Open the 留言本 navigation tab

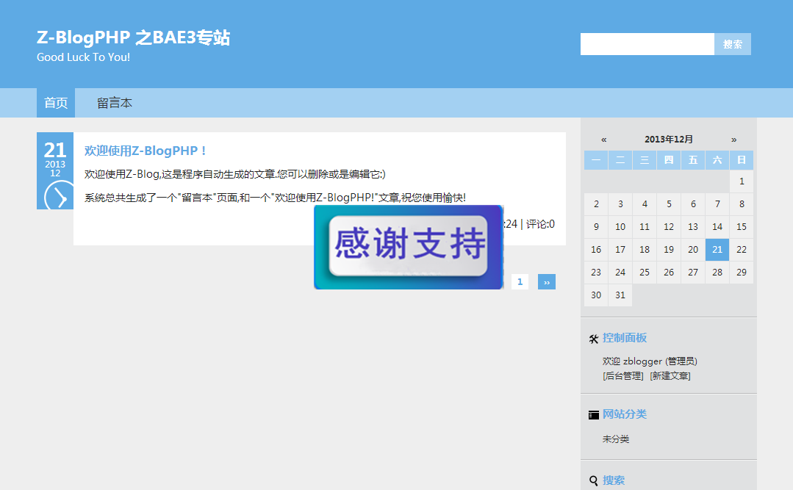pos(115,103)
